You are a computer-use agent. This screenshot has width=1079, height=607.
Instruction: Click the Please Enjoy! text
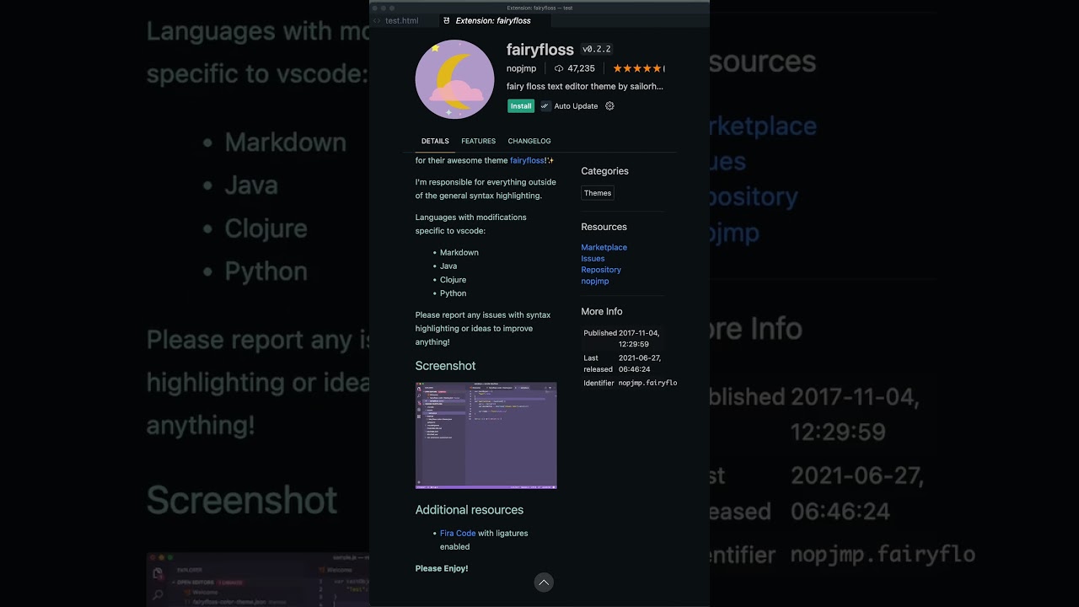click(442, 568)
